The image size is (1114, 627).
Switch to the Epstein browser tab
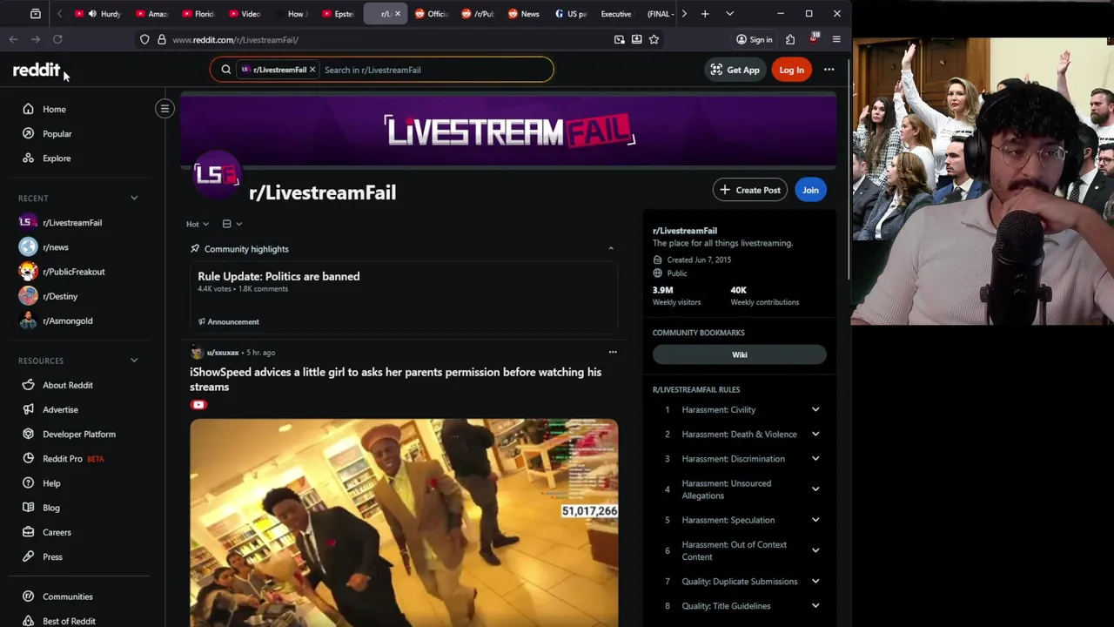pyautogui.click(x=338, y=14)
